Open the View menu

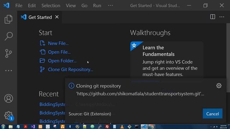(71, 6)
